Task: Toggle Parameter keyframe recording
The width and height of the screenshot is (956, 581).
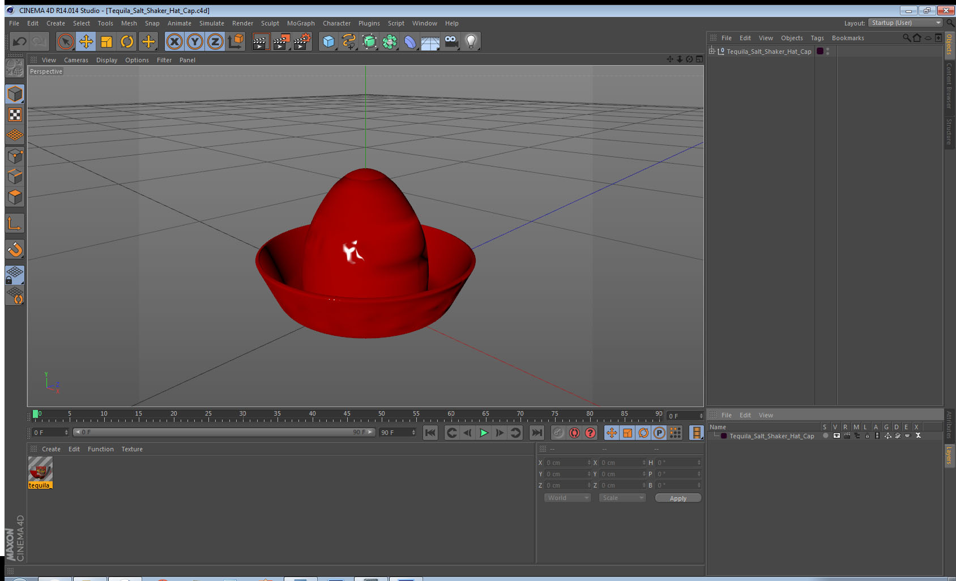Action: (659, 433)
